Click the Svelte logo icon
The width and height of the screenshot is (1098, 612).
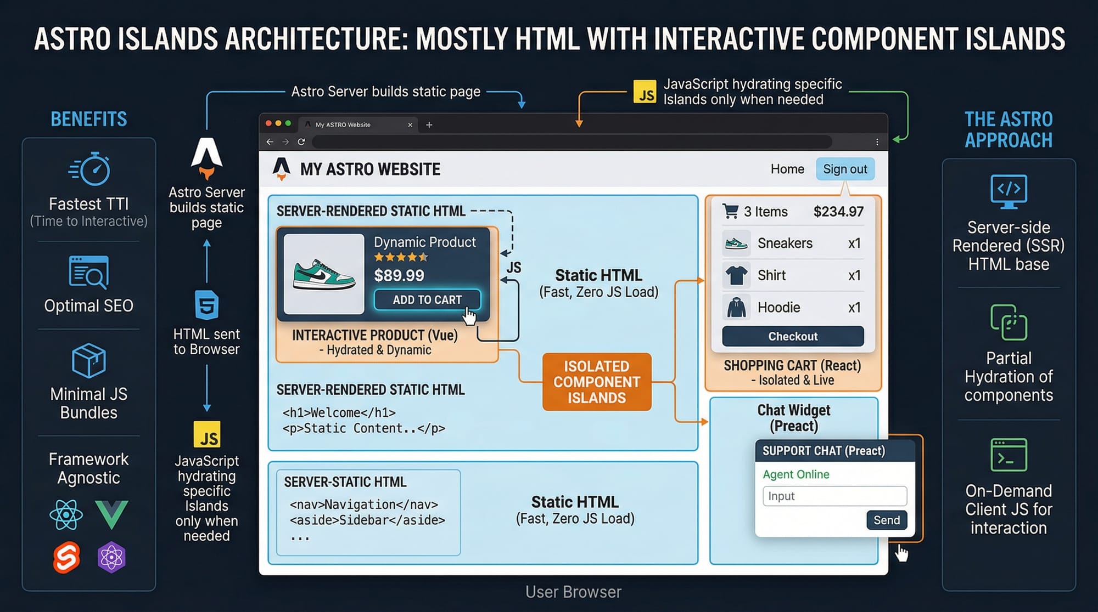(66, 557)
